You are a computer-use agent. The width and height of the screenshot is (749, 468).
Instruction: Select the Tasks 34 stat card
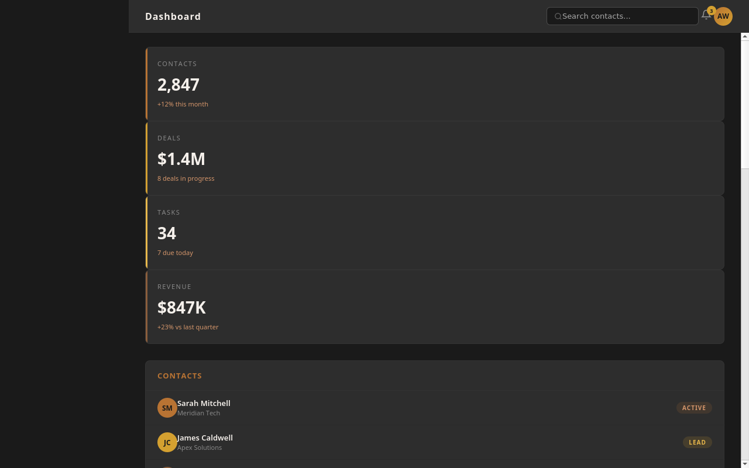(x=434, y=233)
